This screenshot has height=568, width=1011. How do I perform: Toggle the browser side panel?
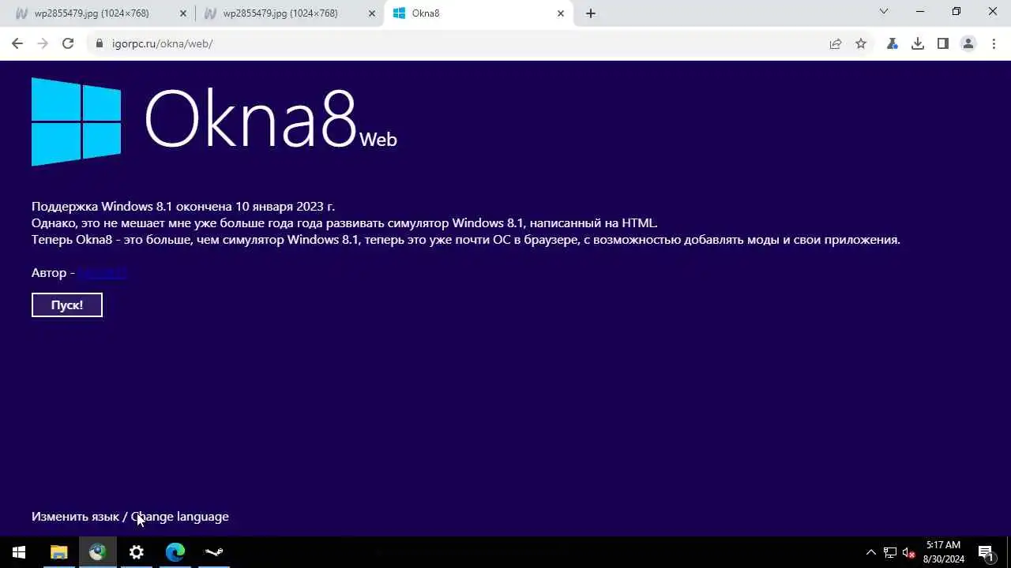click(x=943, y=43)
